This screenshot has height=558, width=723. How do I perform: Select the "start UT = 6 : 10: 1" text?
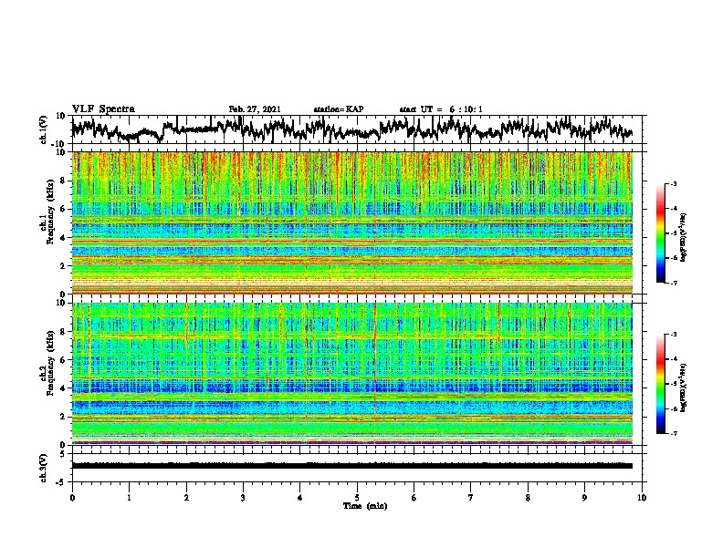(441, 109)
